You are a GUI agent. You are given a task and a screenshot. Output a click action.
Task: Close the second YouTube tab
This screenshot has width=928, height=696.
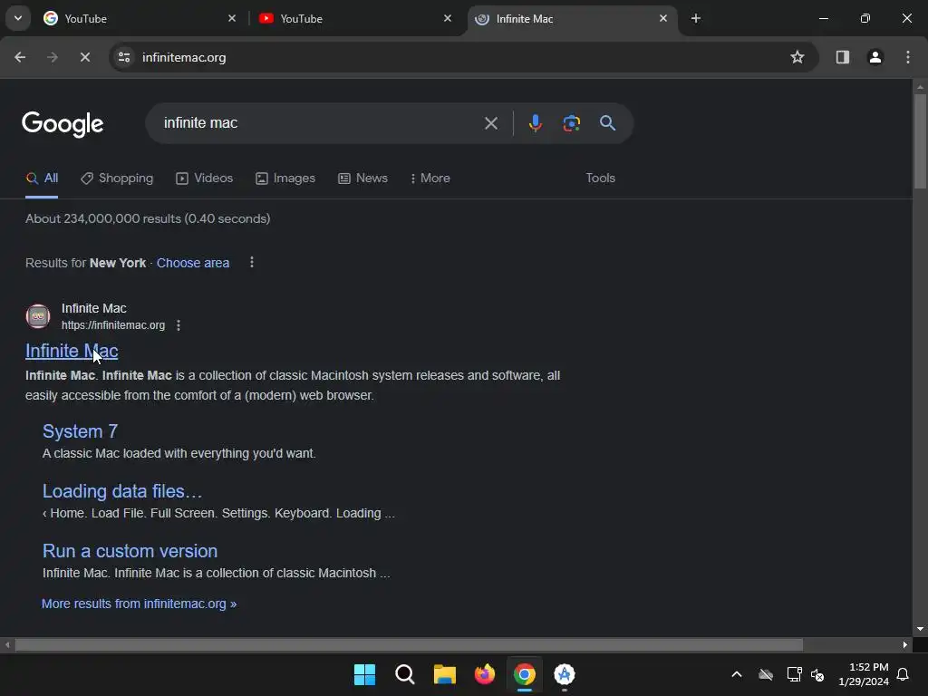tap(448, 18)
